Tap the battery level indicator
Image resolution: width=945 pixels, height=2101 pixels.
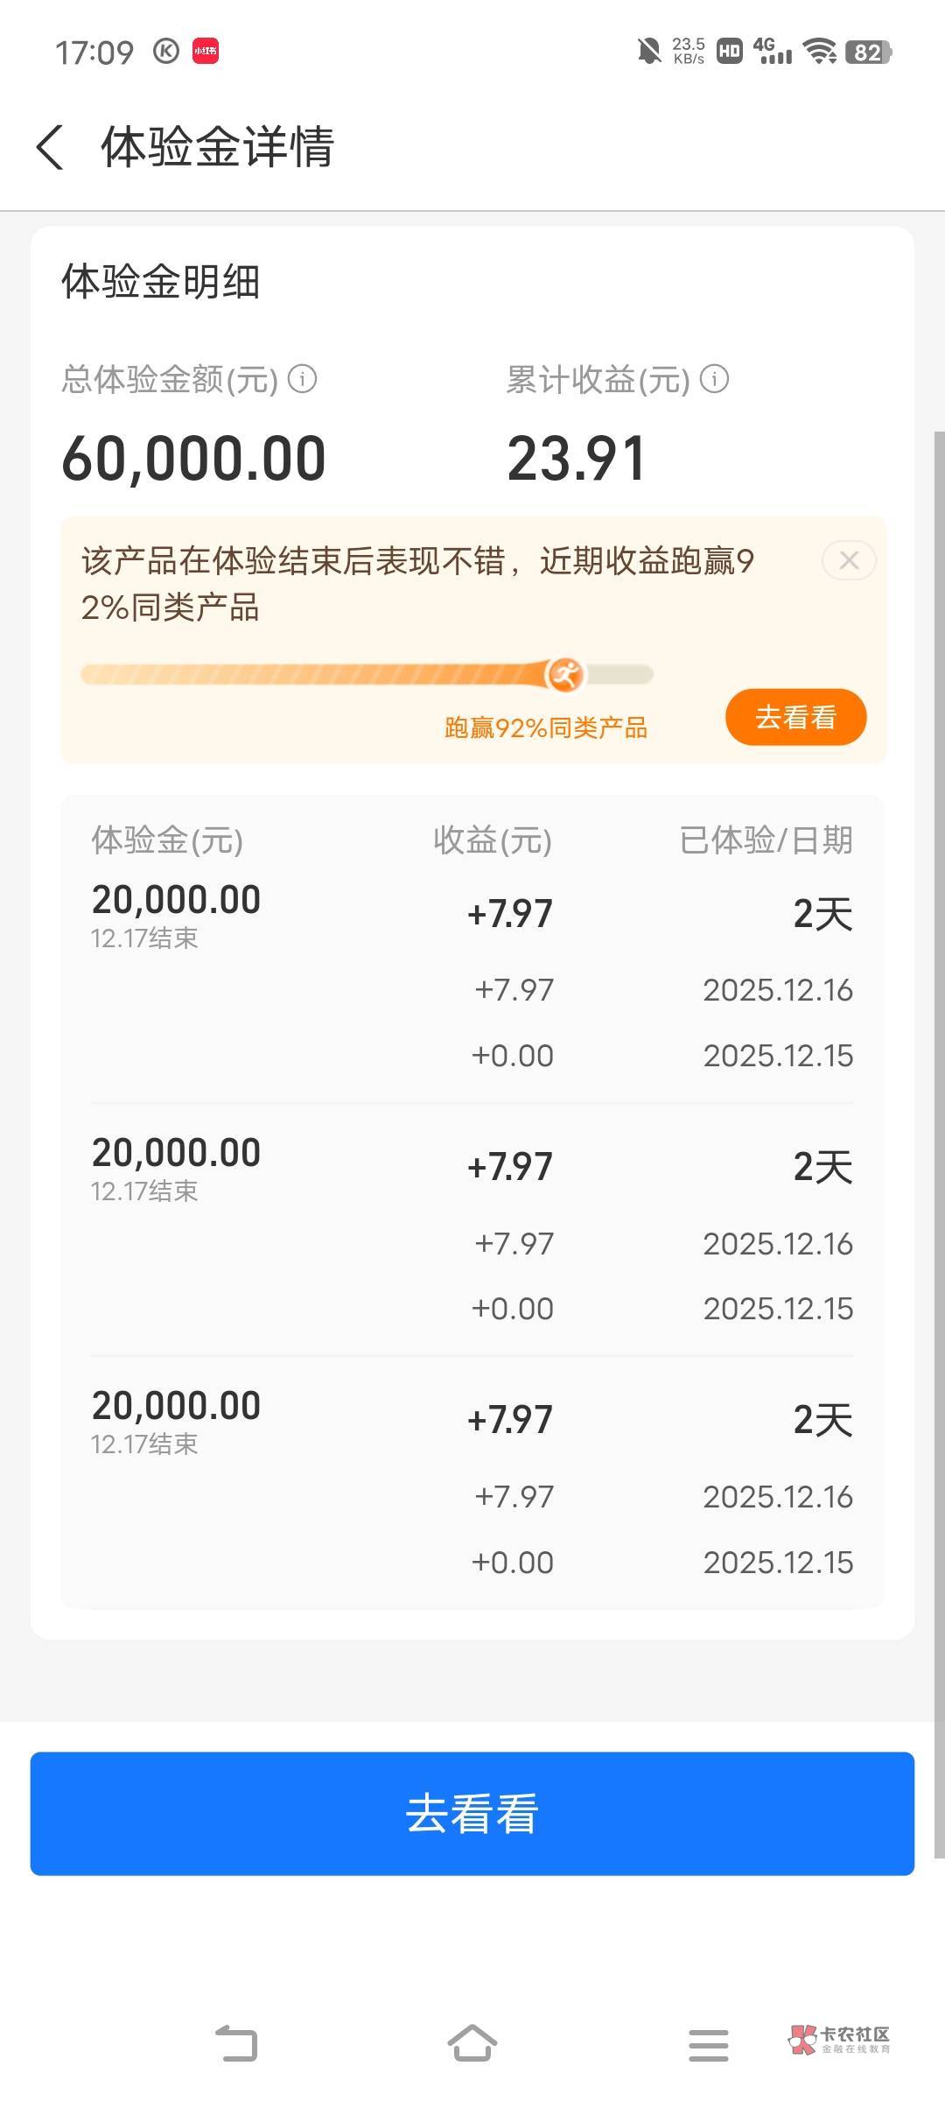coord(868,52)
